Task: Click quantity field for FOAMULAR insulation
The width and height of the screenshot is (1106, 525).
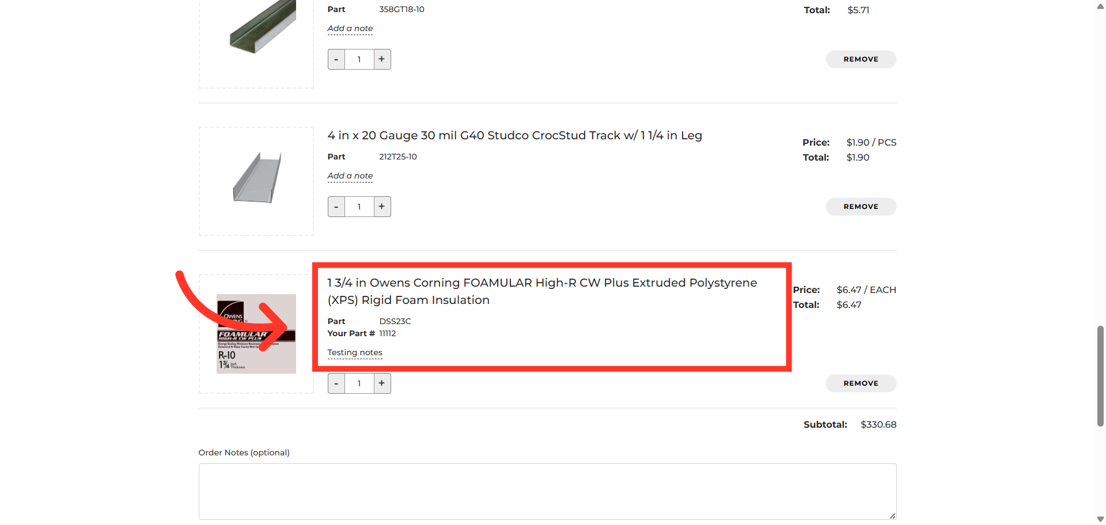Action: (359, 383)
